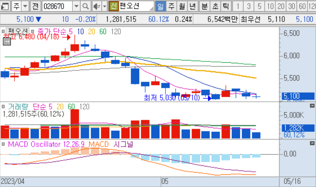Click the speaker sound icon
This screenshot has width=316, height=187.
click(x=97, y=6)
